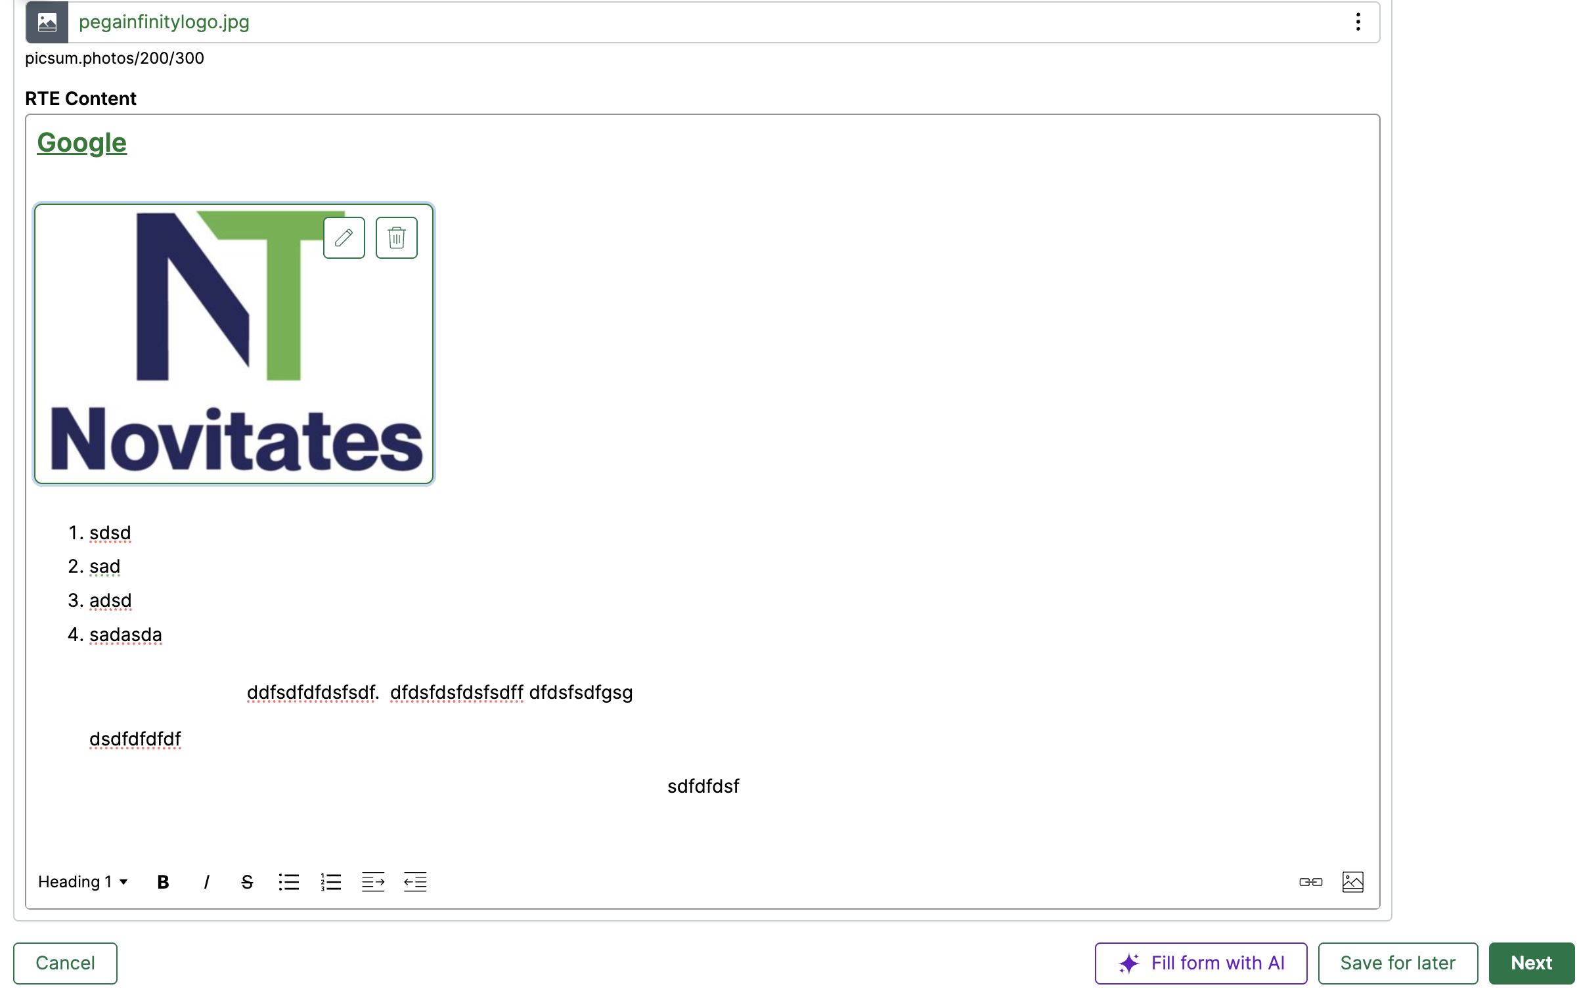Open the pegainfinitylogo.jpg attachment link
The height and width of the screenshot is (997, 1579).
pos(164,22)
